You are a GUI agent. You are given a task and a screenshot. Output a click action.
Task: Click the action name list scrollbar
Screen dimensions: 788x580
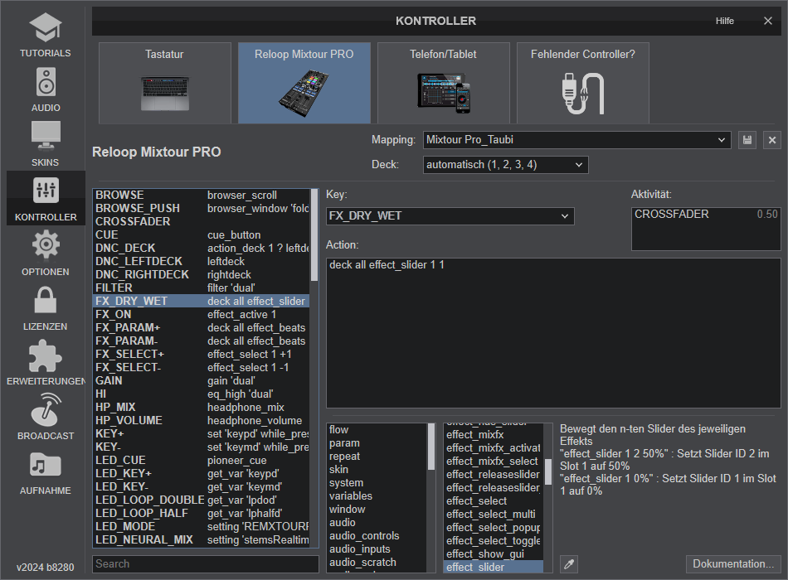point(548,471)
